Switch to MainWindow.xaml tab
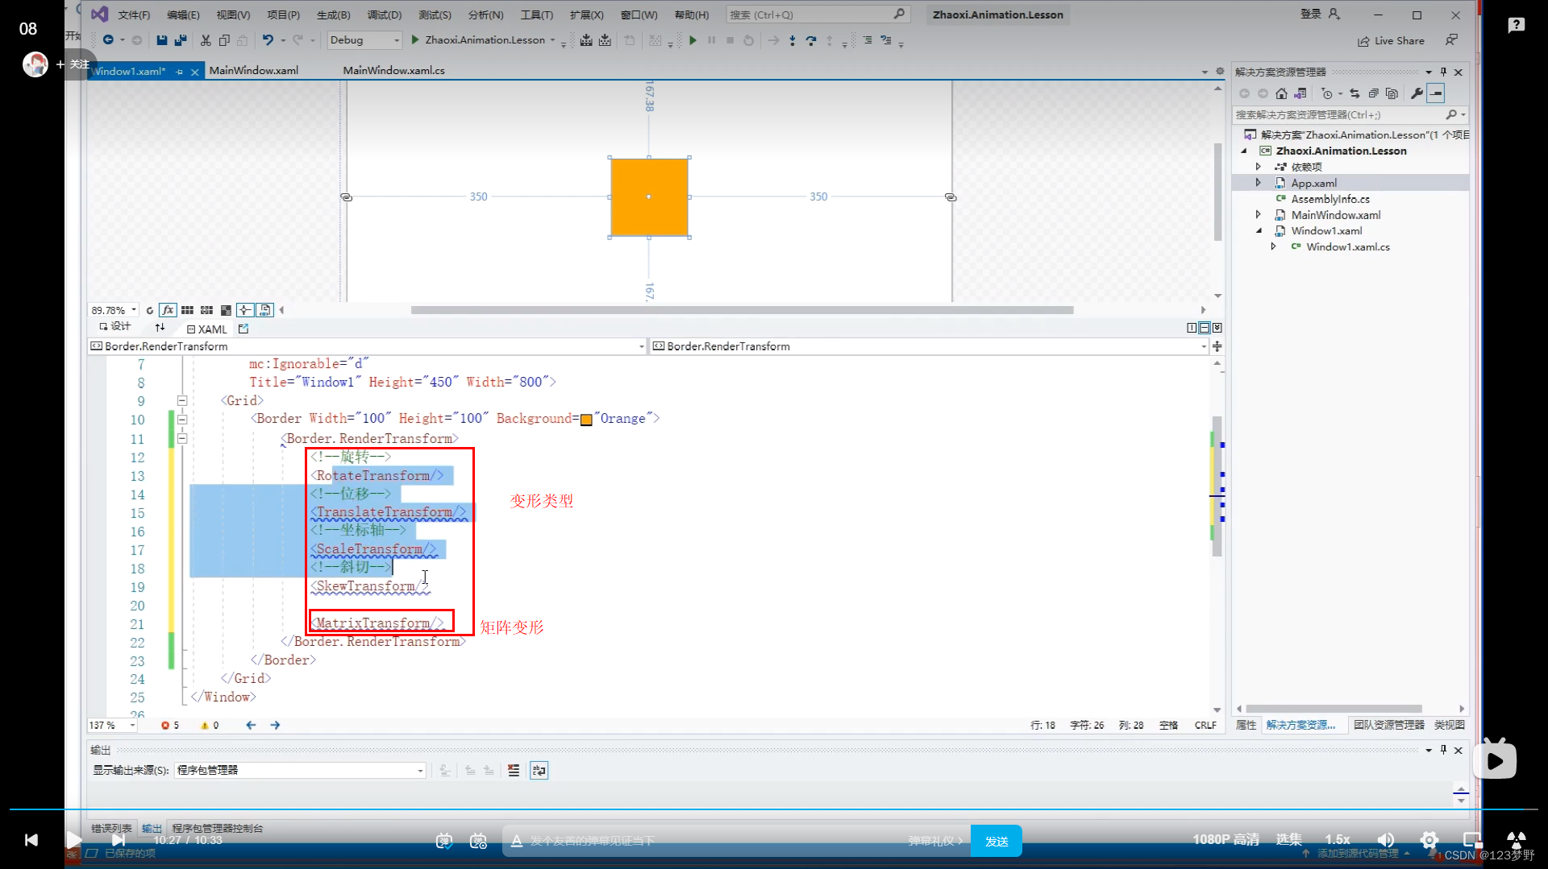1548x869 pixels. [x=253, y=71]
